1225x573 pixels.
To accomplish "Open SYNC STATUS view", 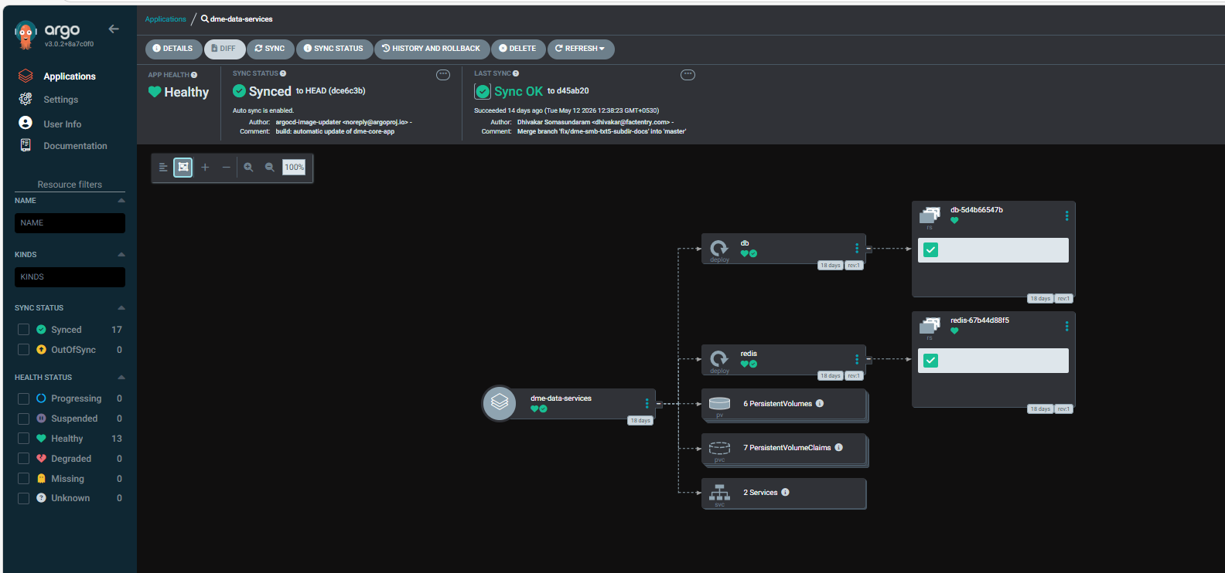I will coord(334,49).
